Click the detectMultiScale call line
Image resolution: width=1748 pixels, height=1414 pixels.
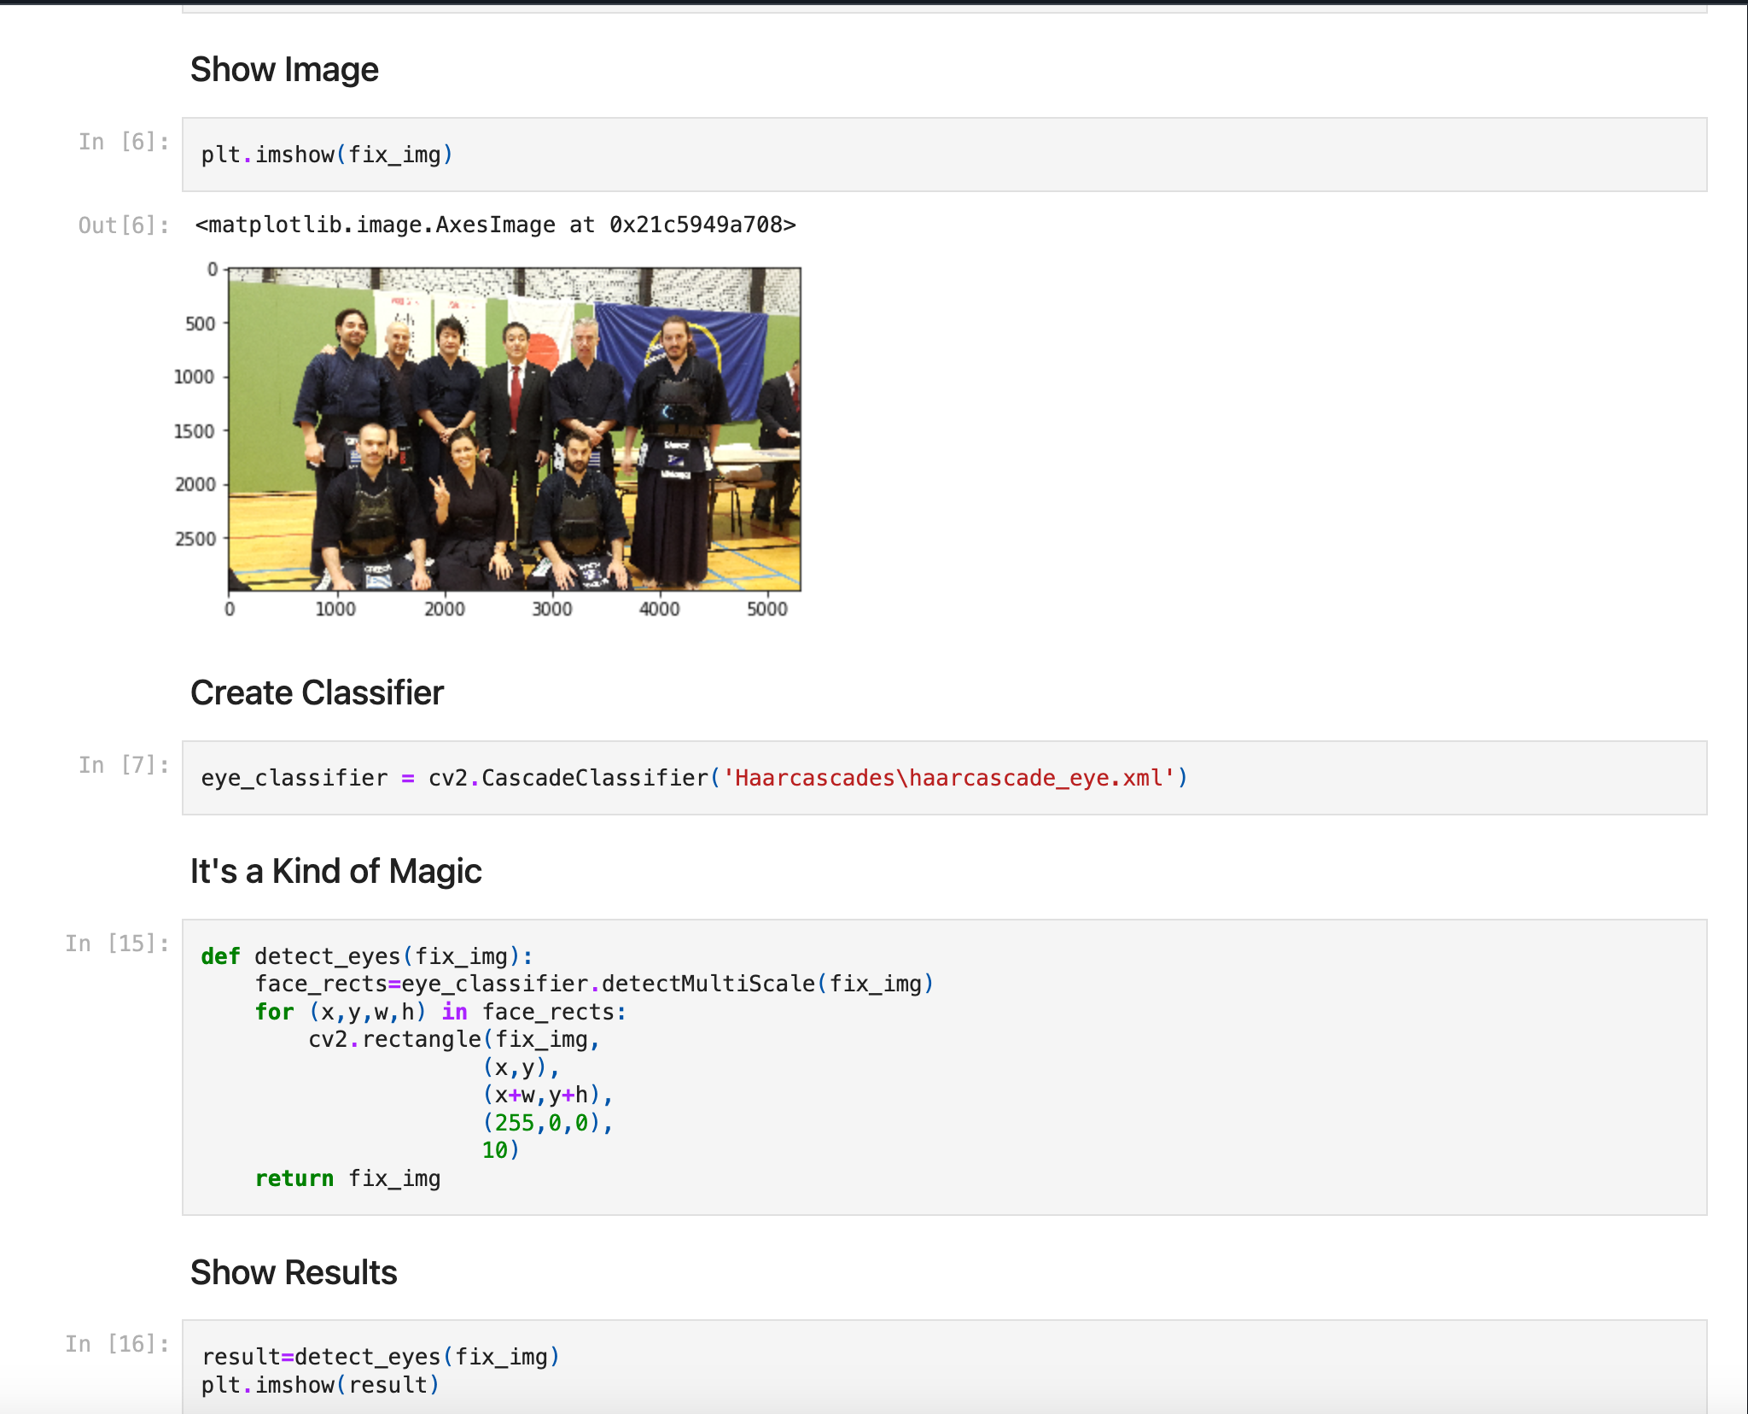(594, 984)
